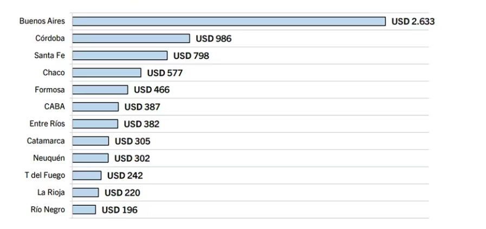Click the Formosa bar

click(100, 90)
